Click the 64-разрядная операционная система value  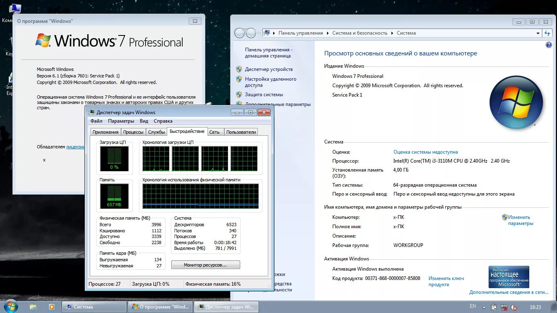pyautogui.click(x=435, y=185)
